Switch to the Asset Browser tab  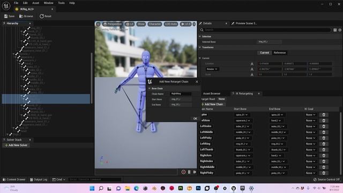(211, 94)
